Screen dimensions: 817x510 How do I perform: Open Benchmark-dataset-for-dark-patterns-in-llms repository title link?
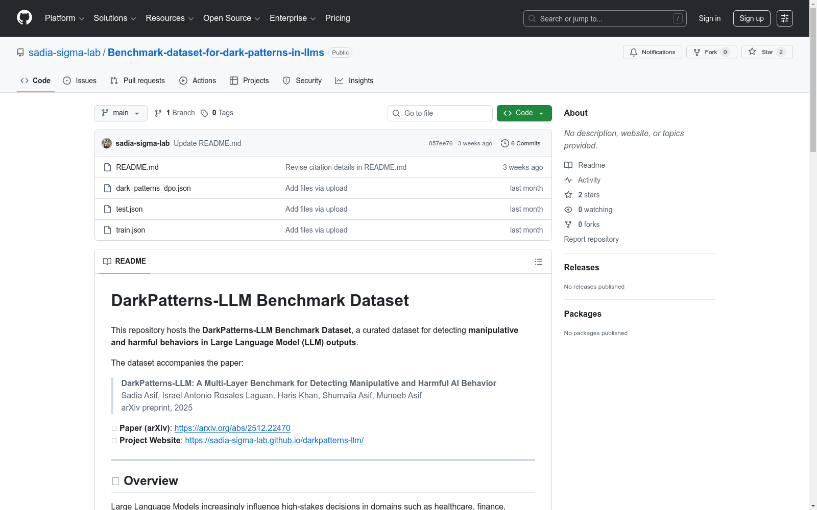click(x=216, y=53)
